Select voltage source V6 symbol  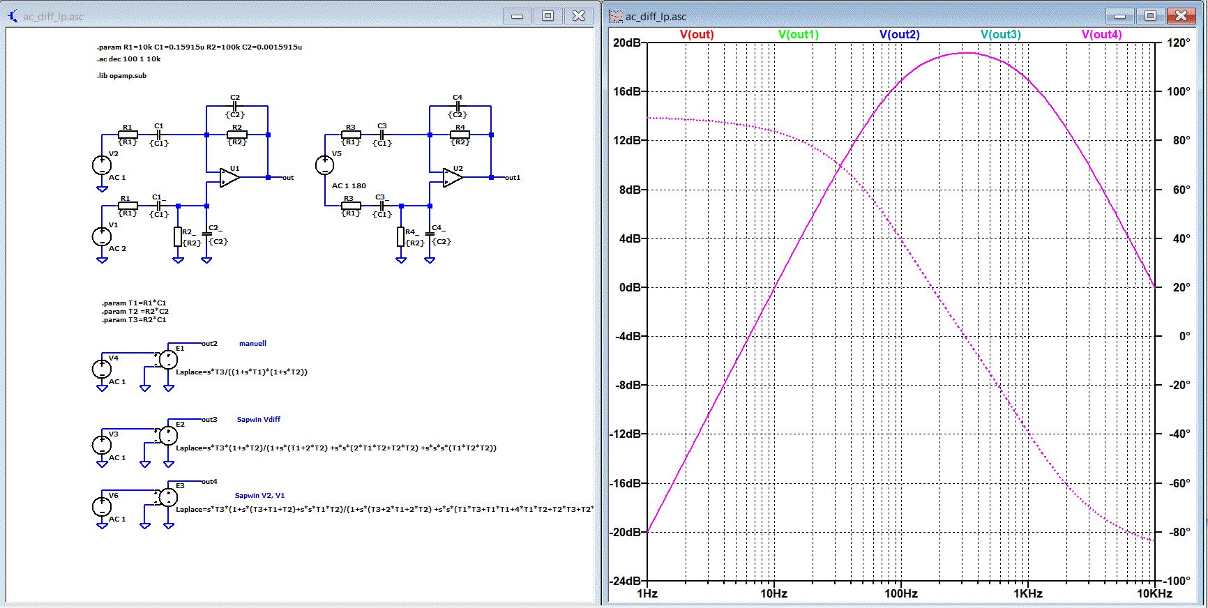[x=102, y=507]
